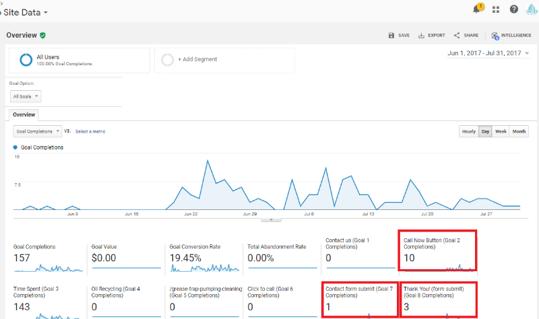Click the Call Now Button Goal 2 value 10
The height and width of the screenshot is (319, 539).
tap(409, 258)
